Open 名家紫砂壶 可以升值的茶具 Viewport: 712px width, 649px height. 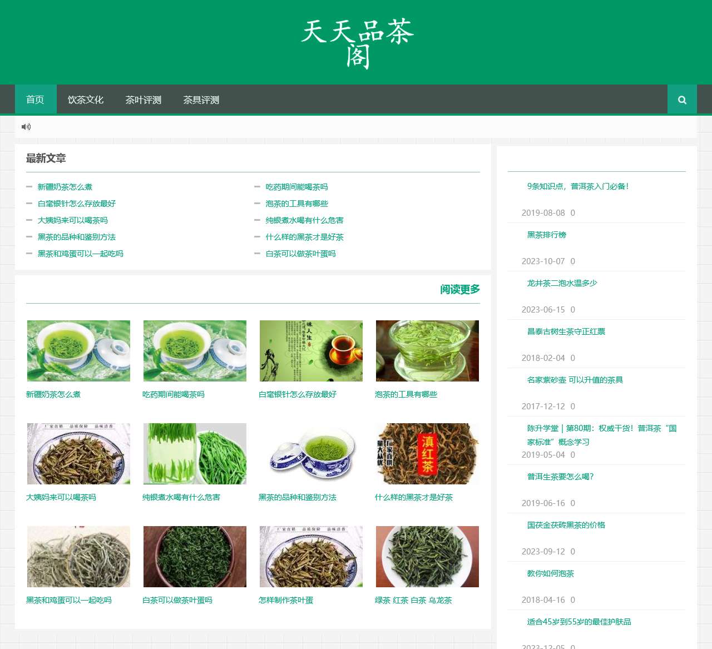point(575,380)
